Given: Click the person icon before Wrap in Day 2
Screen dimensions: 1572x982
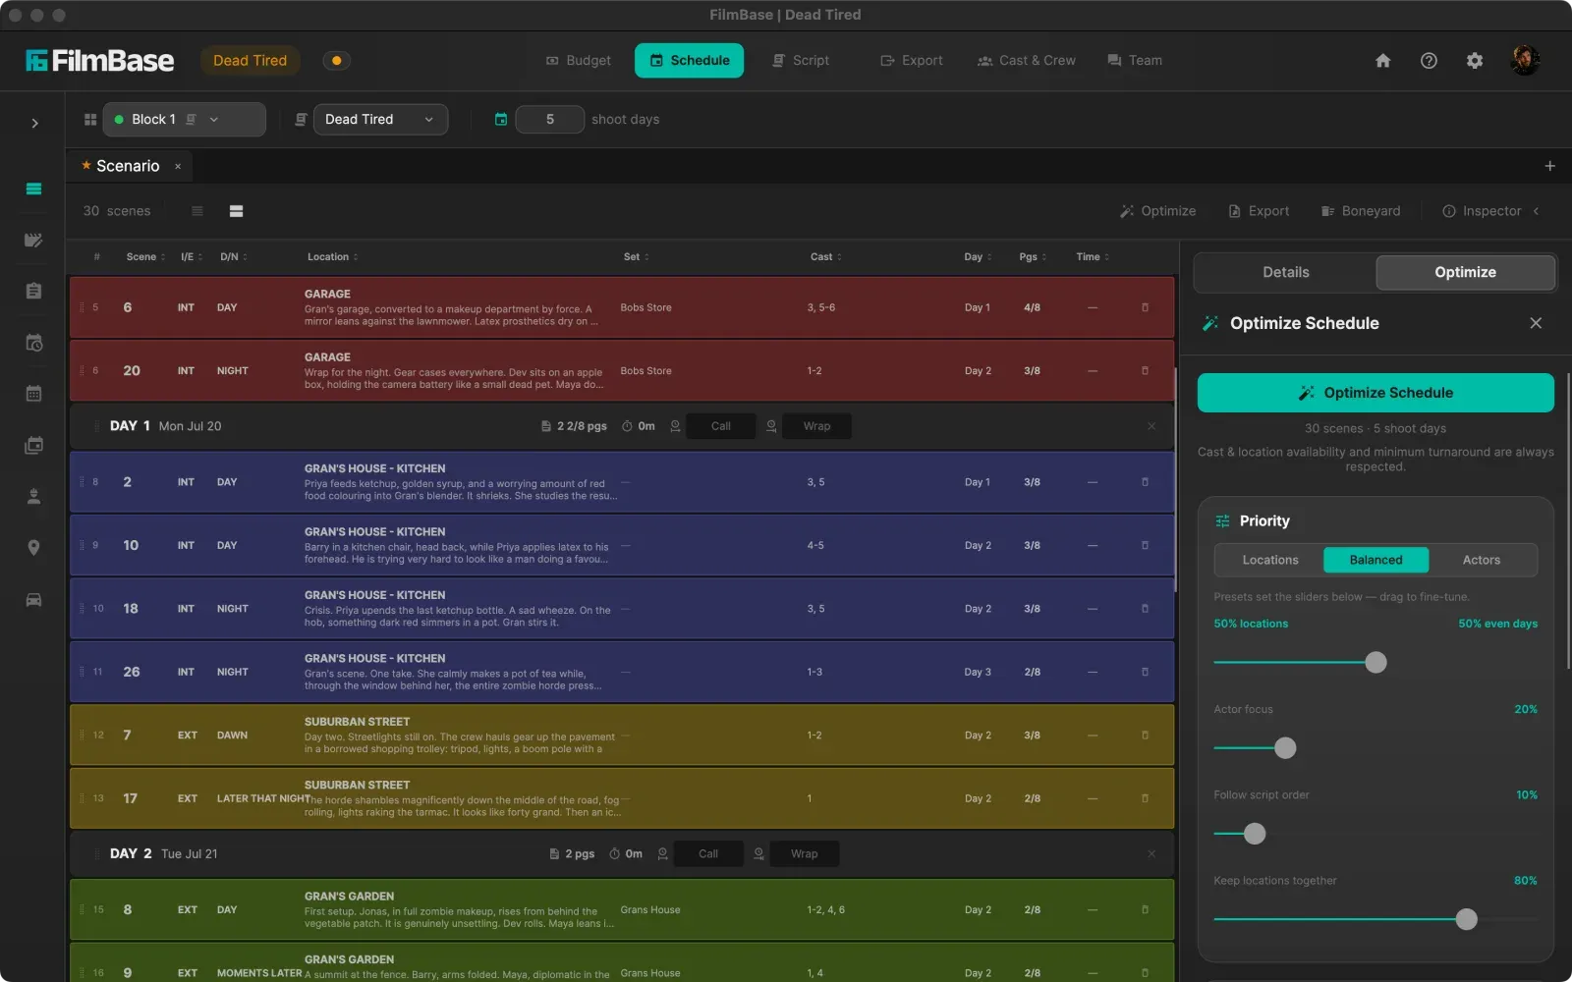Looking at the screenshot, I should point(758,854).
